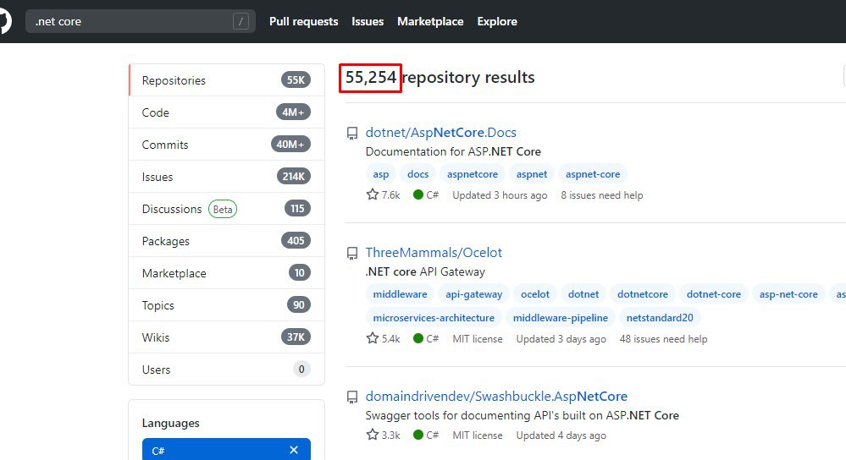
Task: Select Wikis results category
Action: [x=227, y=337]
